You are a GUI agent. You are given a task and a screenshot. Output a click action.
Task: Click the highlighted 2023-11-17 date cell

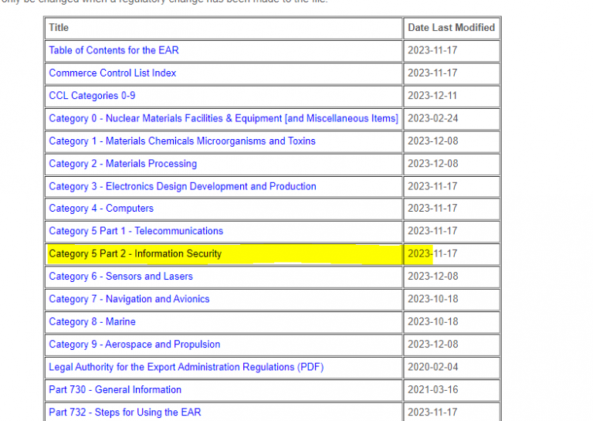[432, 253]
